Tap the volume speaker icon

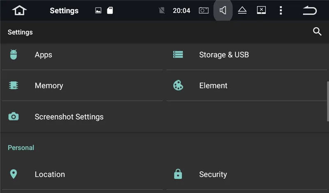223,10
